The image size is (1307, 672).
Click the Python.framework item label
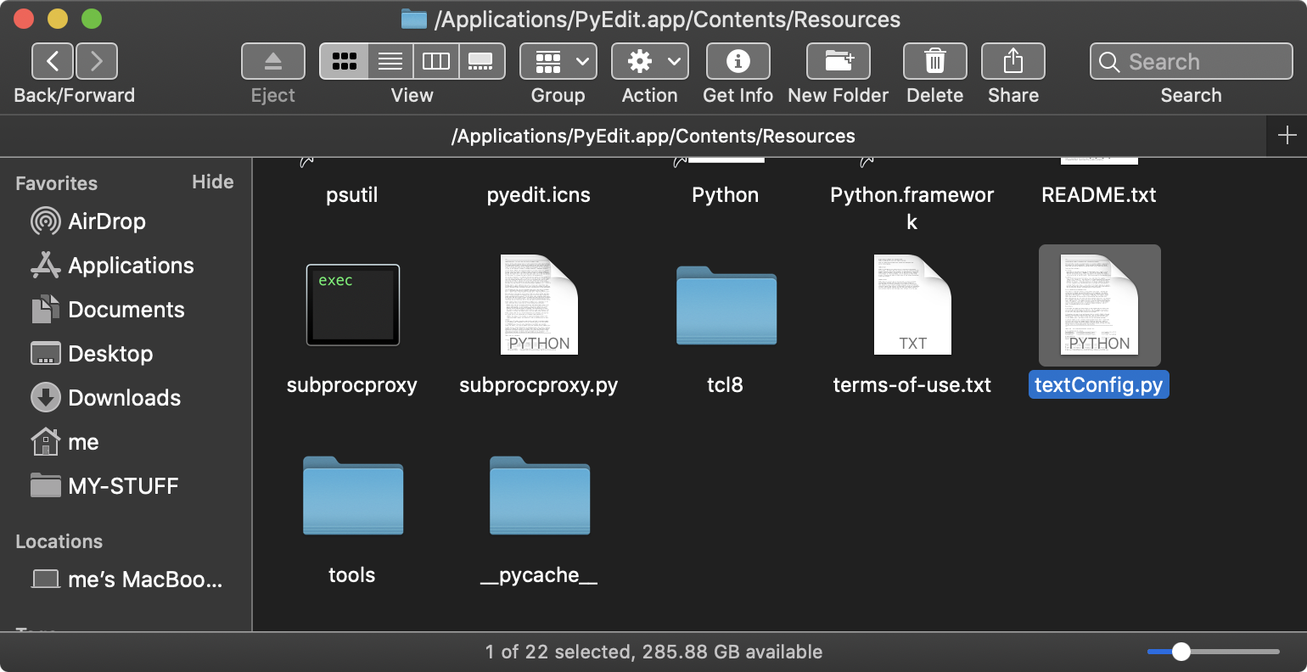[x=912, y=208]
